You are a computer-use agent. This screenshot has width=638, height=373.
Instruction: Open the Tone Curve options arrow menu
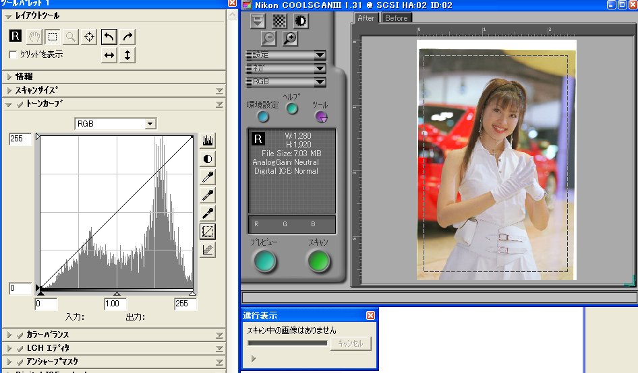click(x=219, y=105)
